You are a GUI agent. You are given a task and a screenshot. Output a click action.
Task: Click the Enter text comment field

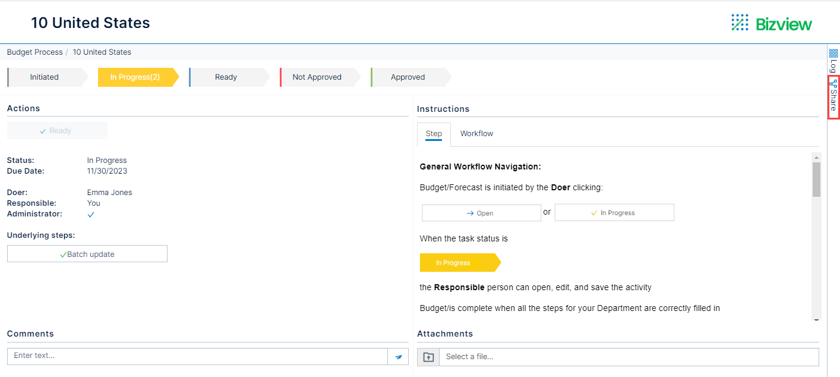click(x=196, y=356)
